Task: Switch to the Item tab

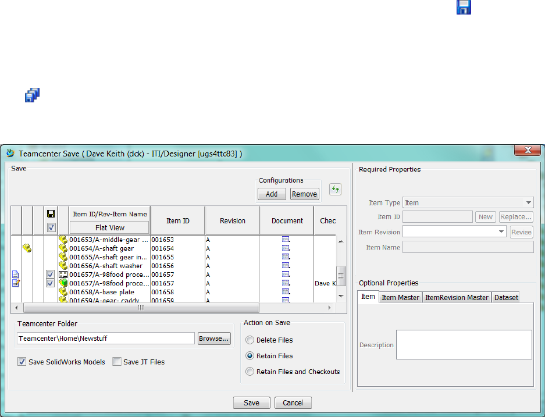Action: pyautogui.click(x=368, y=297)
